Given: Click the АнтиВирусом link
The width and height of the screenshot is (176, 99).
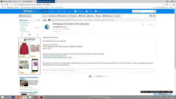Looking at the screenshot, I should coord(99,76).
